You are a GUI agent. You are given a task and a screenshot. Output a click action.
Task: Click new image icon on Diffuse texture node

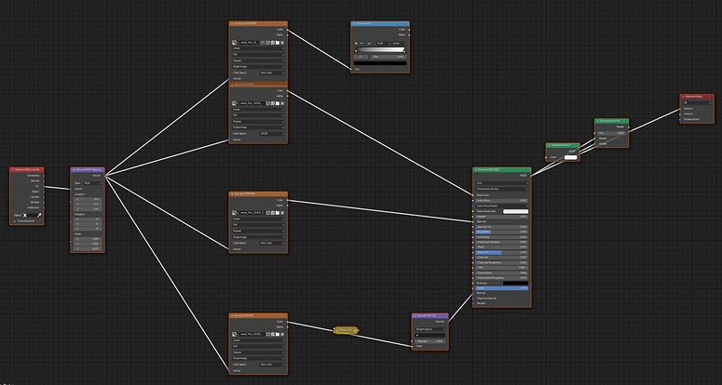273,103
